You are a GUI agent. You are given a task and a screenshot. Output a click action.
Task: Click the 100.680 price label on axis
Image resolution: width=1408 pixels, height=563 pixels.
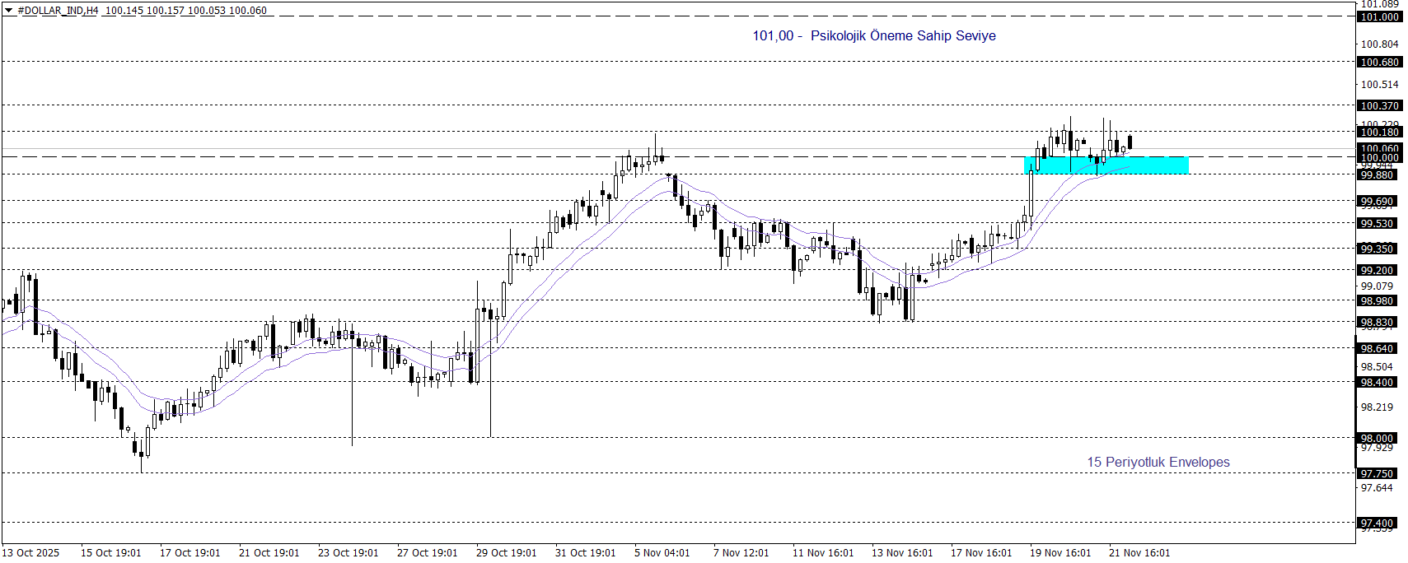point(1379,62)
